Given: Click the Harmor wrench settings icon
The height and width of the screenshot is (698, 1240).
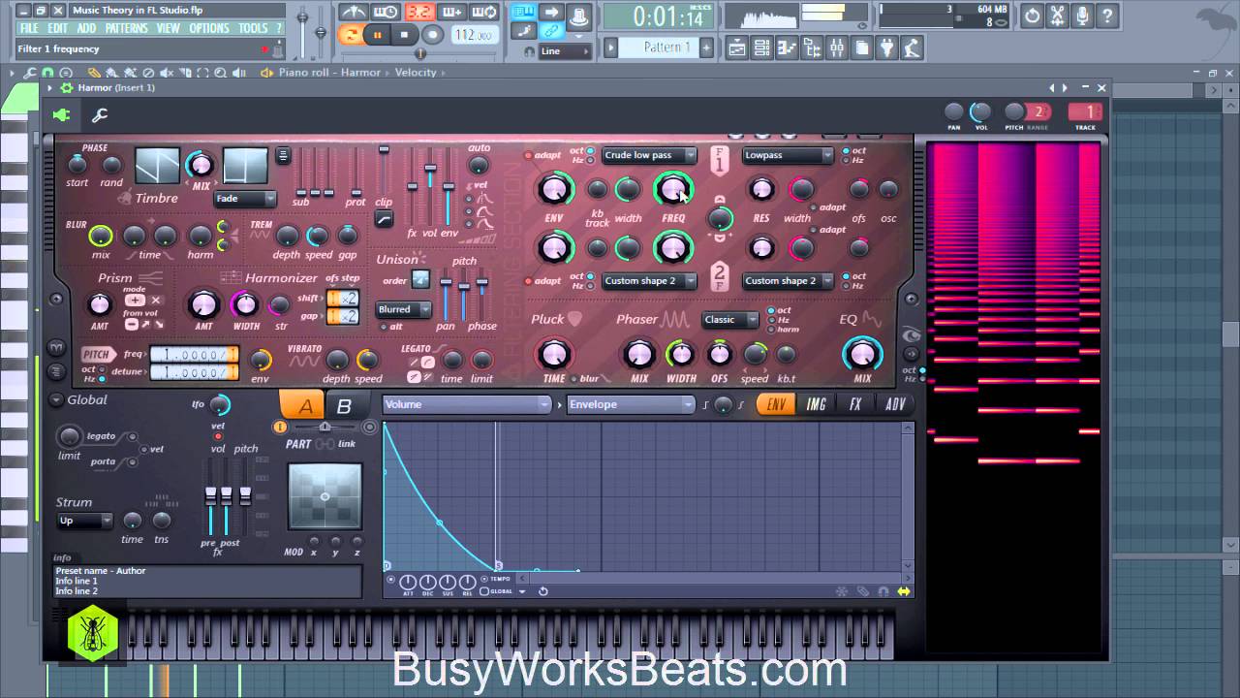Looking at the screenshot, I should [x=99, y=115].
